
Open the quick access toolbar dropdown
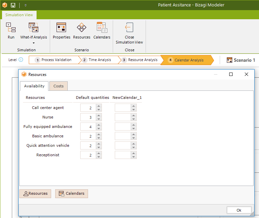tap(25, 5)
